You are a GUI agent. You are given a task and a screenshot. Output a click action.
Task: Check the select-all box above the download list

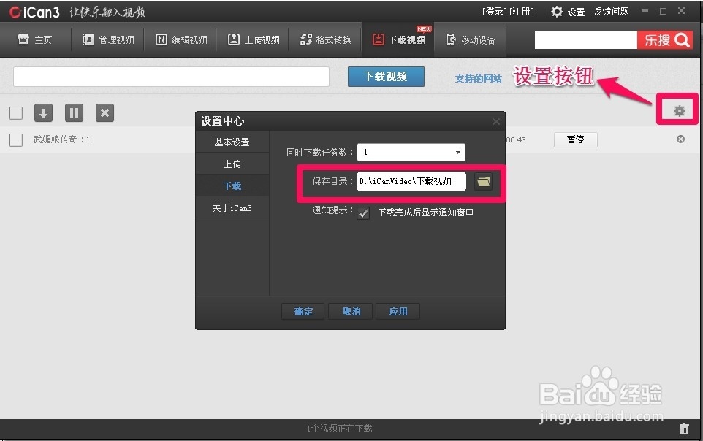coord(16,112)
